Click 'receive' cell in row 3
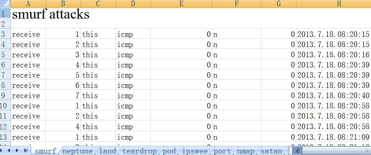 pos(28,34)
